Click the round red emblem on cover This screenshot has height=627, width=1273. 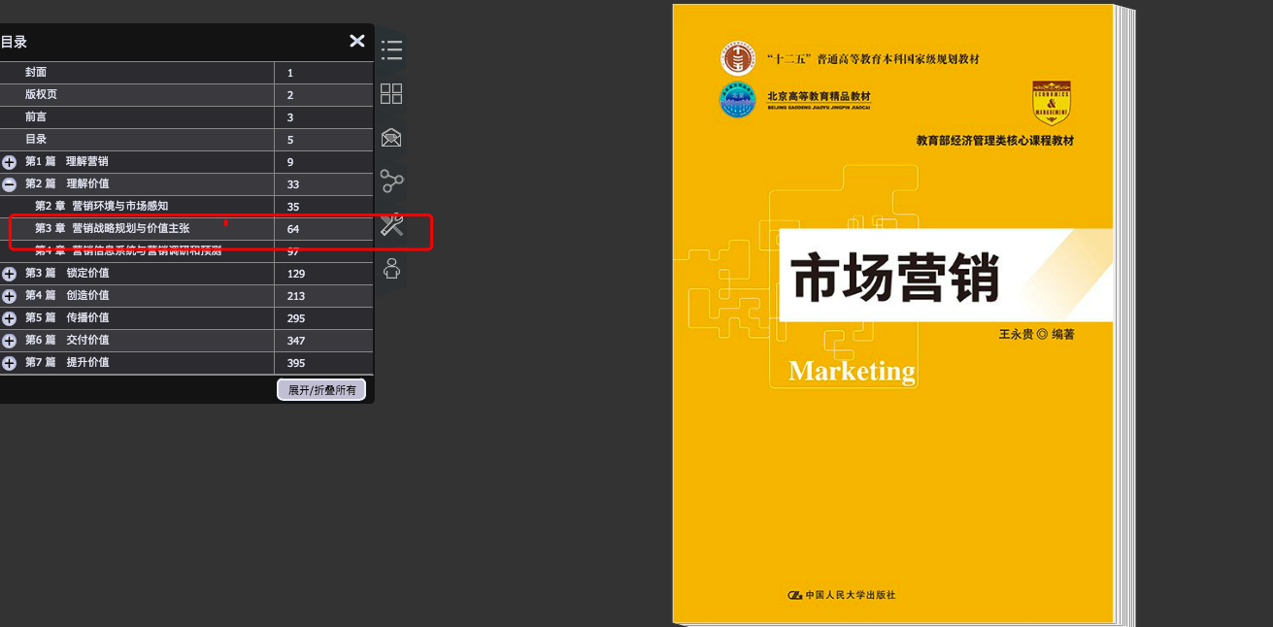(738, 58)
